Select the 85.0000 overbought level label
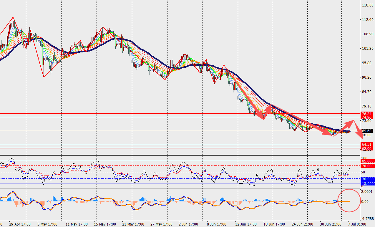 (x=368, y=161)
